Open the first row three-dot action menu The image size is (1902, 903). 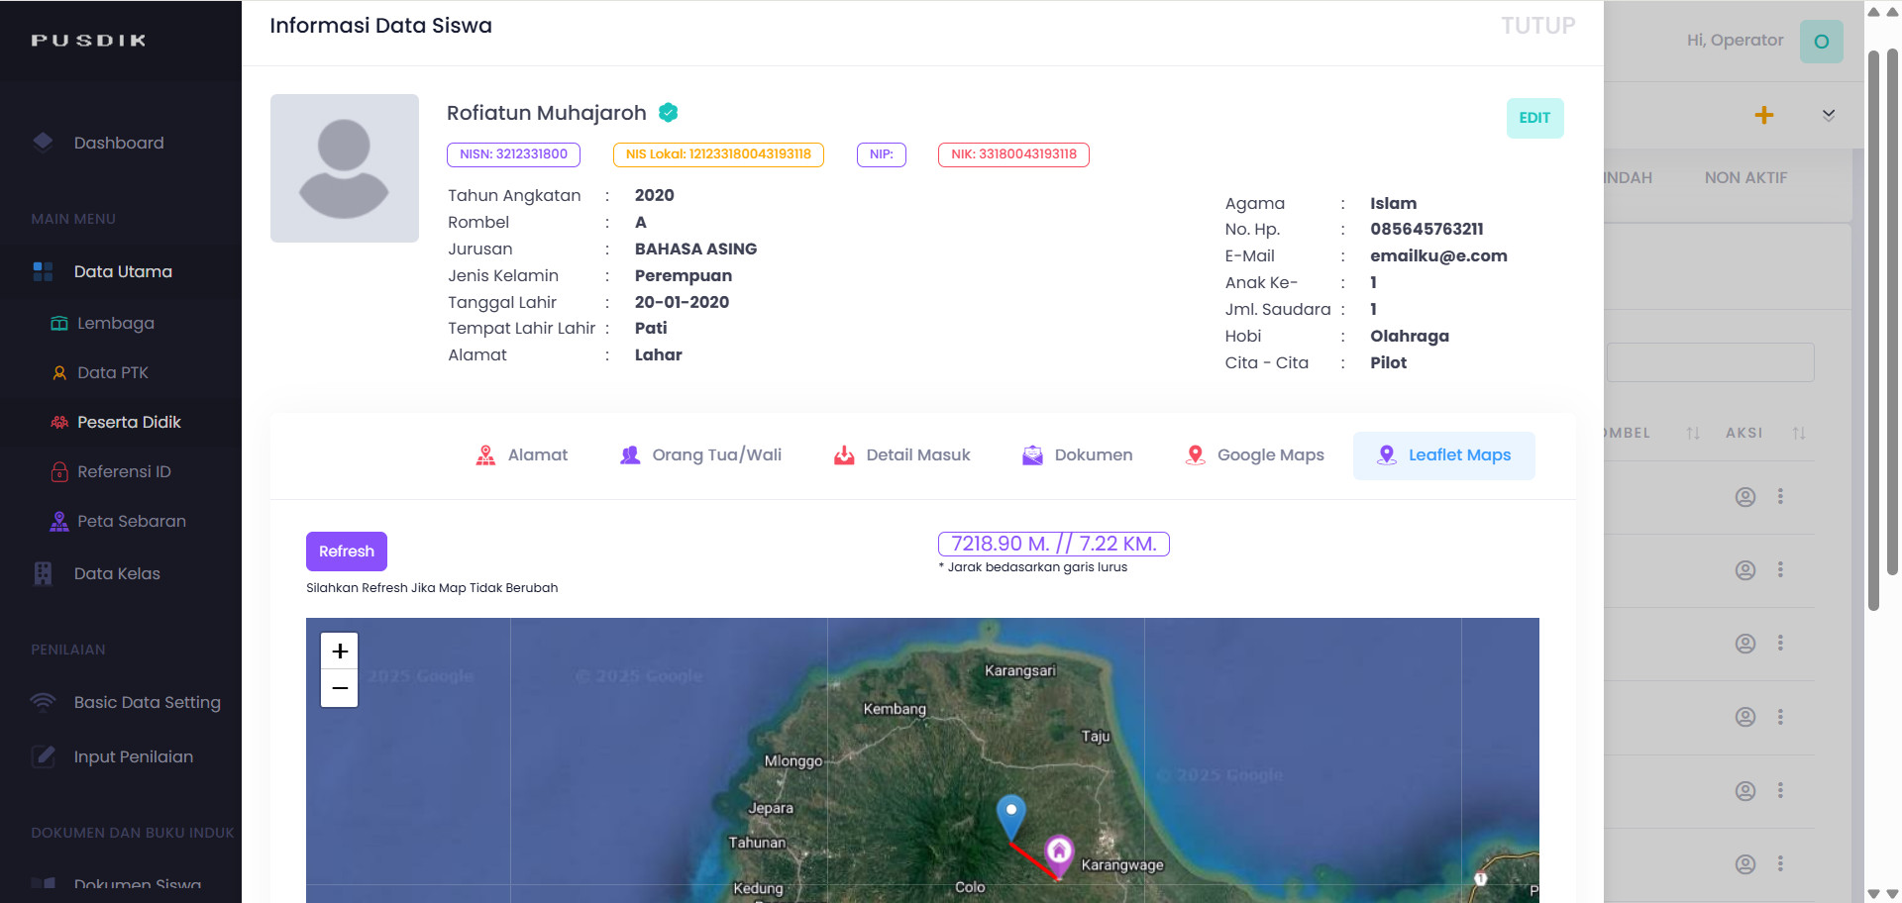click(x=1780, y=497)
